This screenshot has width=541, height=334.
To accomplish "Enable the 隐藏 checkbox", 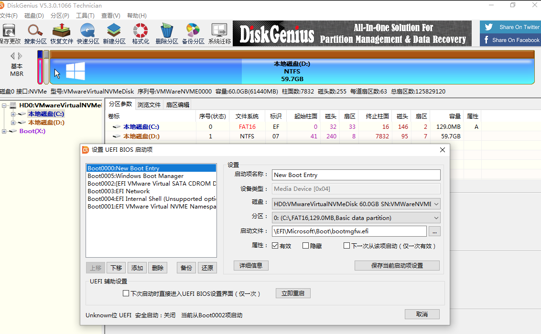I will pyautogui.click(x=306, y=246).
